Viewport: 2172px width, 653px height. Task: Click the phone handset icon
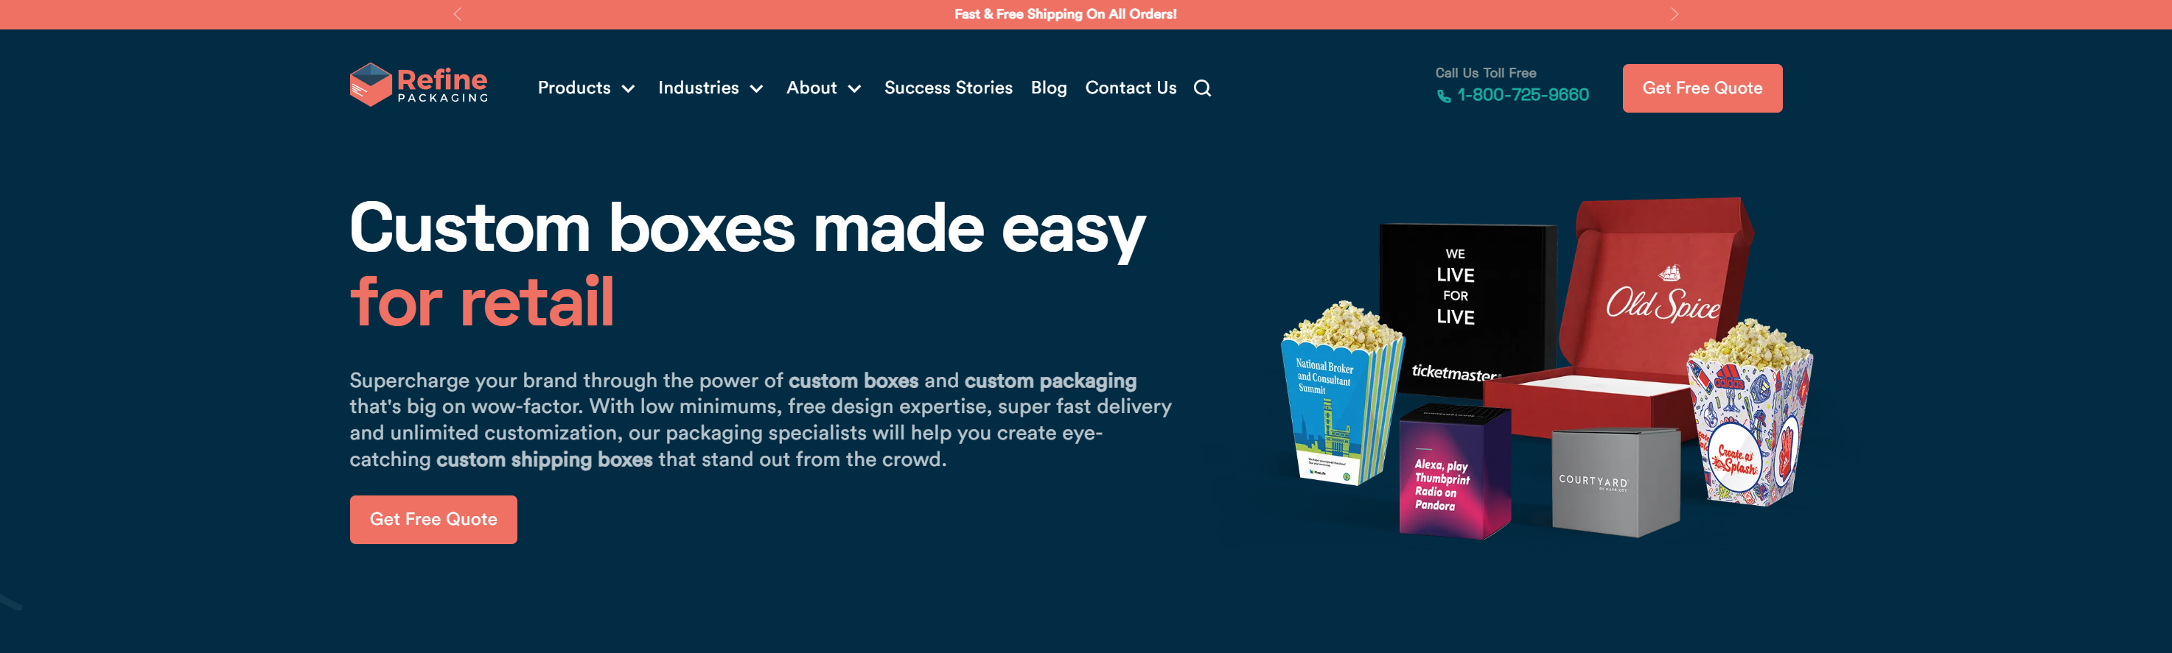(x=1444, y=96)
